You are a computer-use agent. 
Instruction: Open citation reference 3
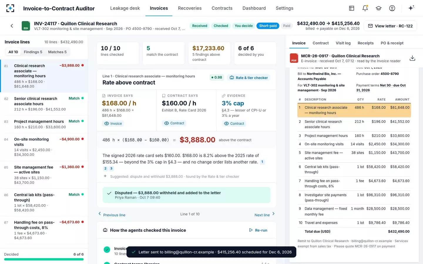coord(111,168)
